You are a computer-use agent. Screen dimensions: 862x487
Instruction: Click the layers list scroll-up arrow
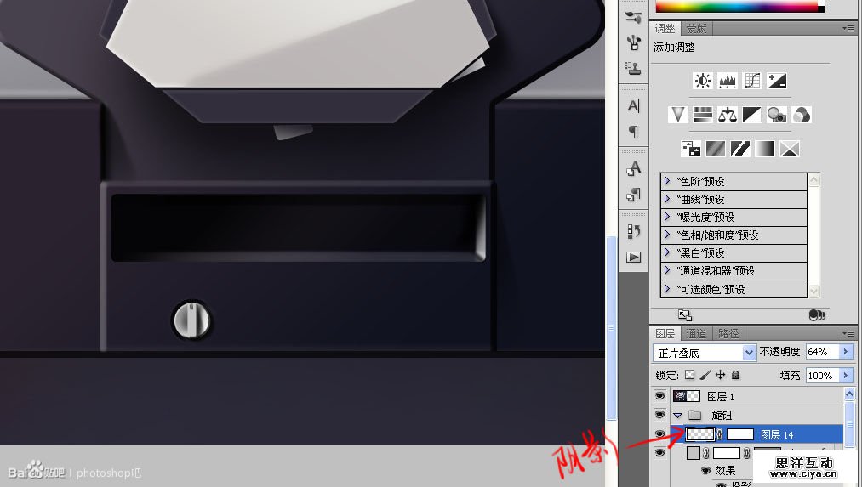coord(849,394)
